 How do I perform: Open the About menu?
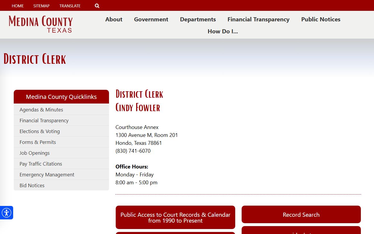point(114,19)
